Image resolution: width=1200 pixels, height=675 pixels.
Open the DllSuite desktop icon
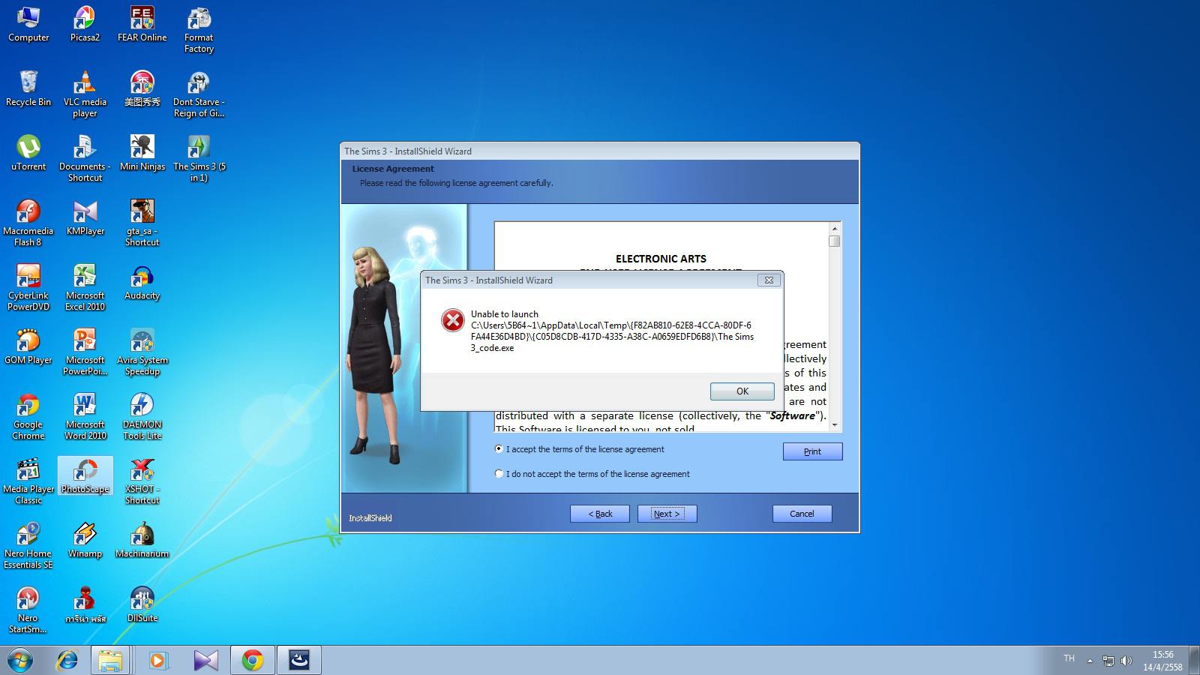coord(142,604)
